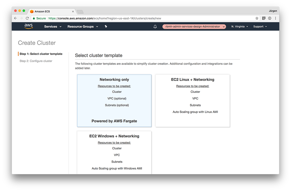The width and height of the screenshot is (291, 191).
Task: Click the pin shortcut icon in navbar
Action: pyautogui.click(x=106, y=27)
